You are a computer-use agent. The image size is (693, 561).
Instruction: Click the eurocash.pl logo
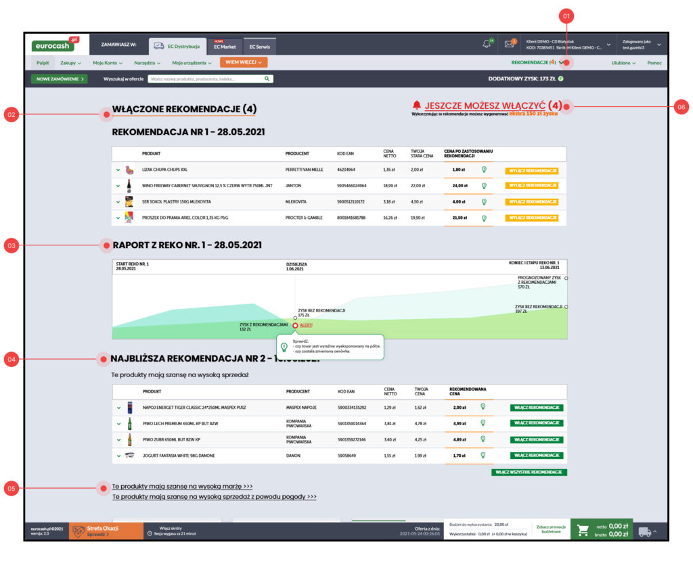[x=55, y=44]
